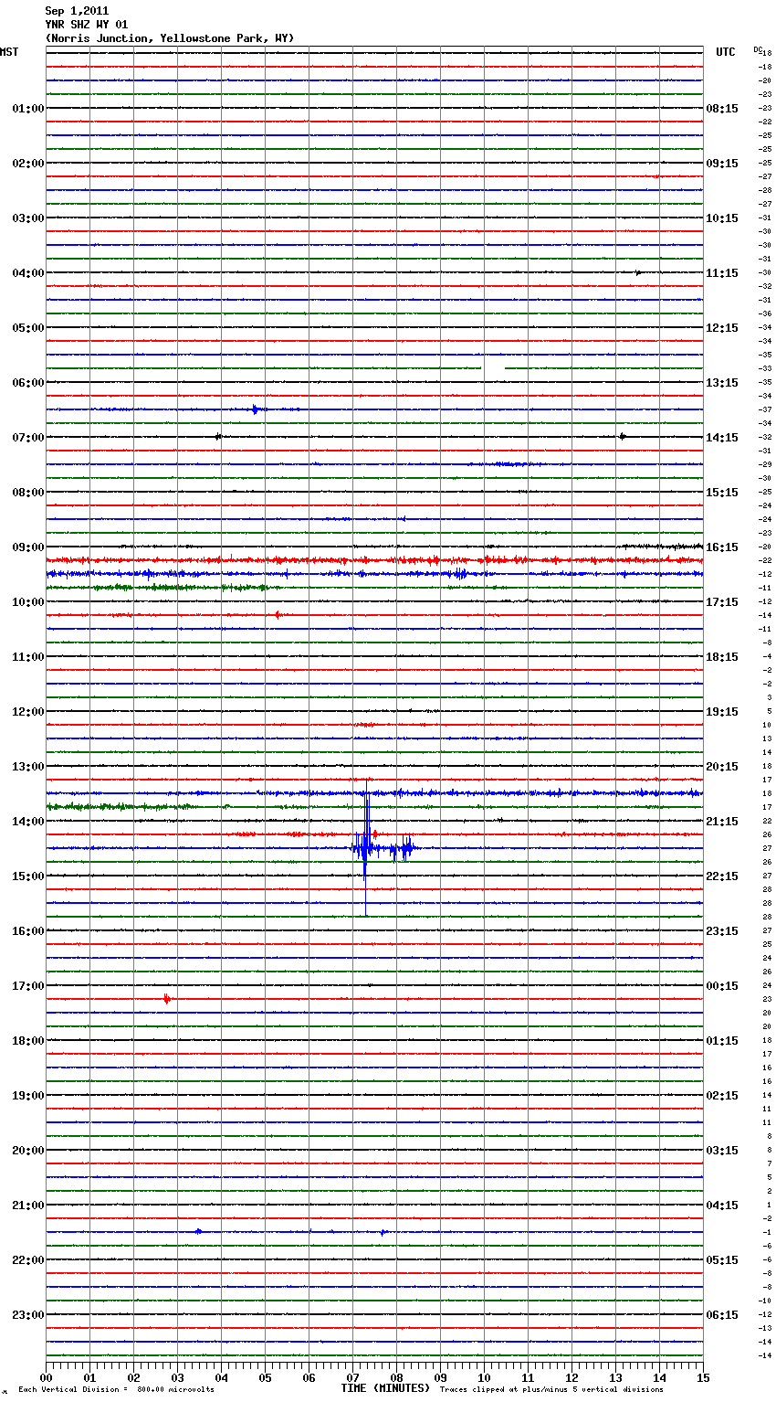
Task: Click the white data gap in the 05:45 green trace
Action: click(493, 368)
